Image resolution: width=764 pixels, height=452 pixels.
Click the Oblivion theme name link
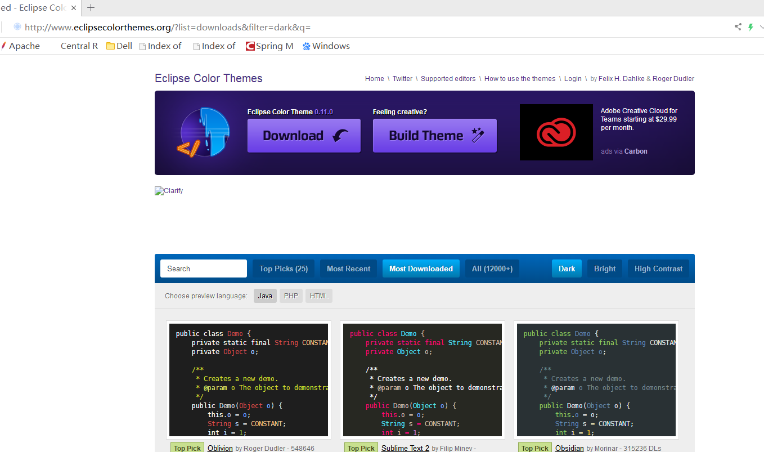click(220, 448)
